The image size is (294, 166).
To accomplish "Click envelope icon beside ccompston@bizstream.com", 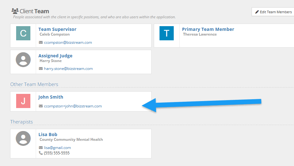I will tap(41, 43).
